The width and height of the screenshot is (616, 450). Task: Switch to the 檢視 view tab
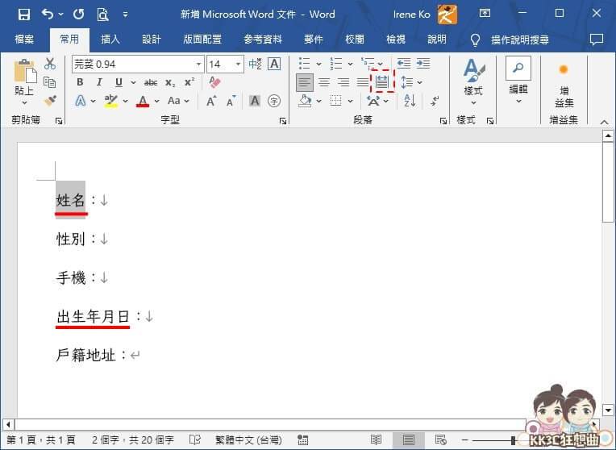pos(396,40)
